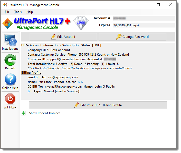Click the HL7+ Account Information heading
This screenshot has height=153, width=181.
[61, 45]
